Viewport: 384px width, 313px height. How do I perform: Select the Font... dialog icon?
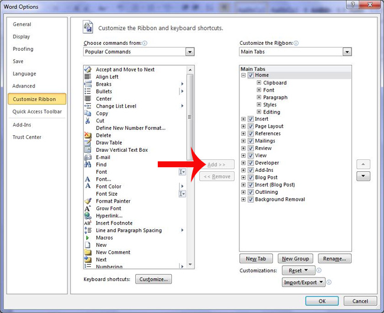pos(87,179)
